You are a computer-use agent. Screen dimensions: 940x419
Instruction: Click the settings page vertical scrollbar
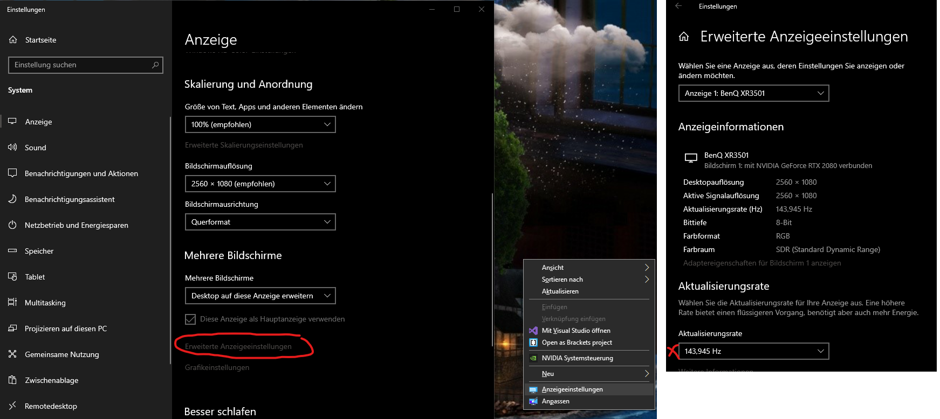(x=492, y=269)
